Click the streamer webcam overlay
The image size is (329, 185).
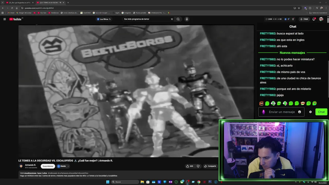(274, 150)
